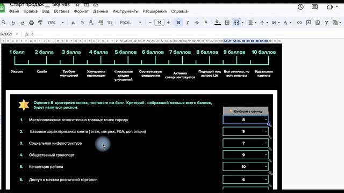Screen dimensions: 344x193
Task: Open text rotation dropdown
Action: tap(287, 23)
